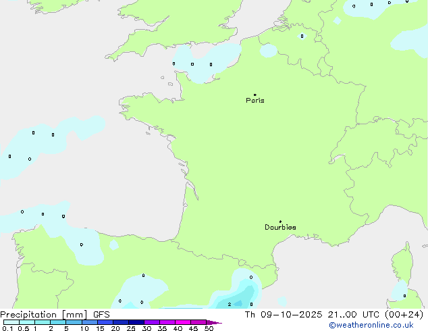Click the 0.1–0.5 mm legend color swatch

11,322
